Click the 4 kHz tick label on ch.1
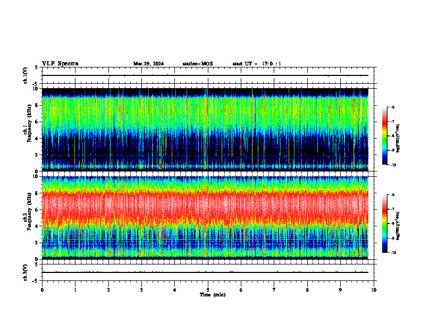The image size is (421, 325). pyautogui.click(x=37, y=139)
